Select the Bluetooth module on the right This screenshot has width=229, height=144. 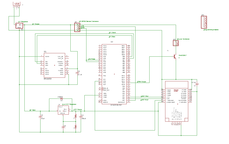click(x=177, y=101)
